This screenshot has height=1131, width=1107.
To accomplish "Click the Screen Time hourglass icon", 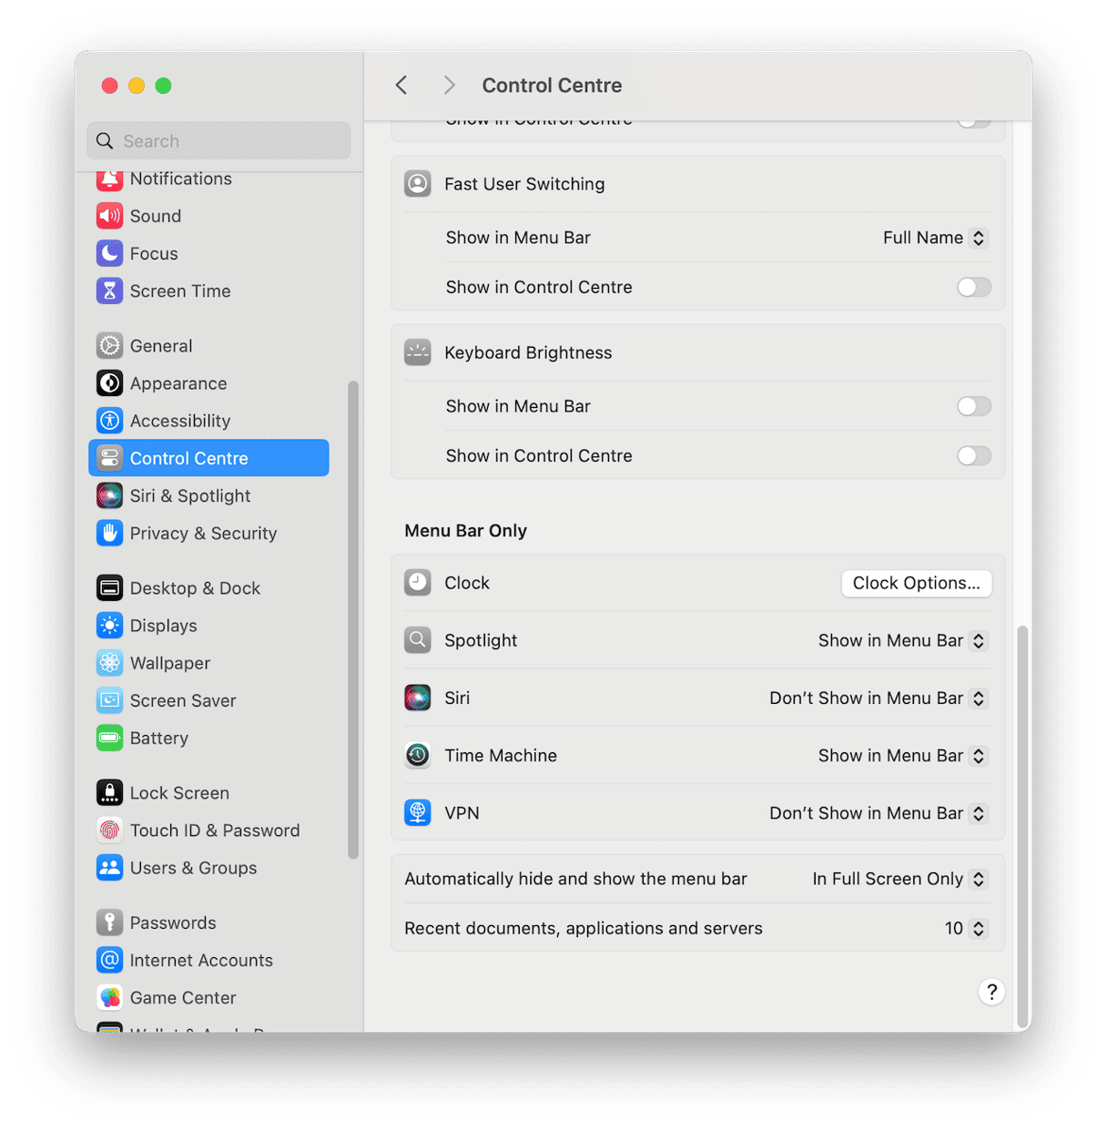I will (109, 290).
